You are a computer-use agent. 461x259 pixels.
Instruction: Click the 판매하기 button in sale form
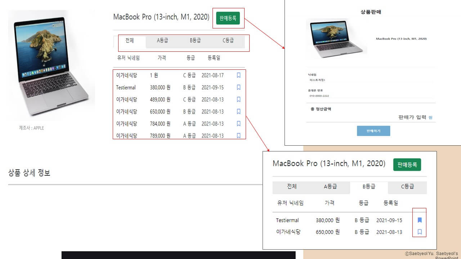373,131
